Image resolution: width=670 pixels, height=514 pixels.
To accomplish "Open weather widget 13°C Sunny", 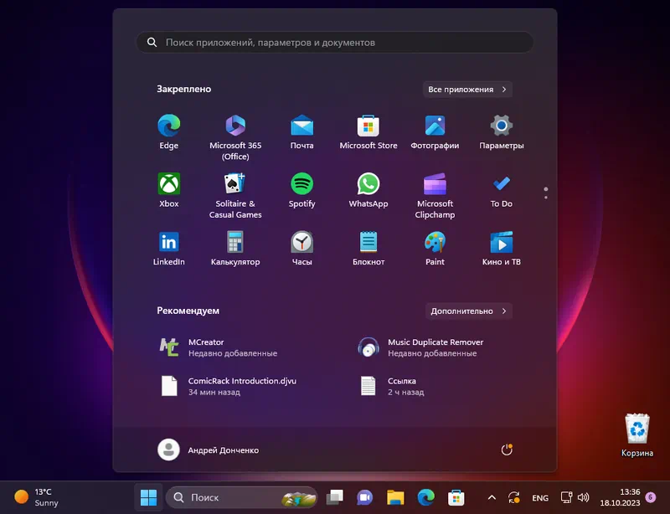I will point(36,497).
